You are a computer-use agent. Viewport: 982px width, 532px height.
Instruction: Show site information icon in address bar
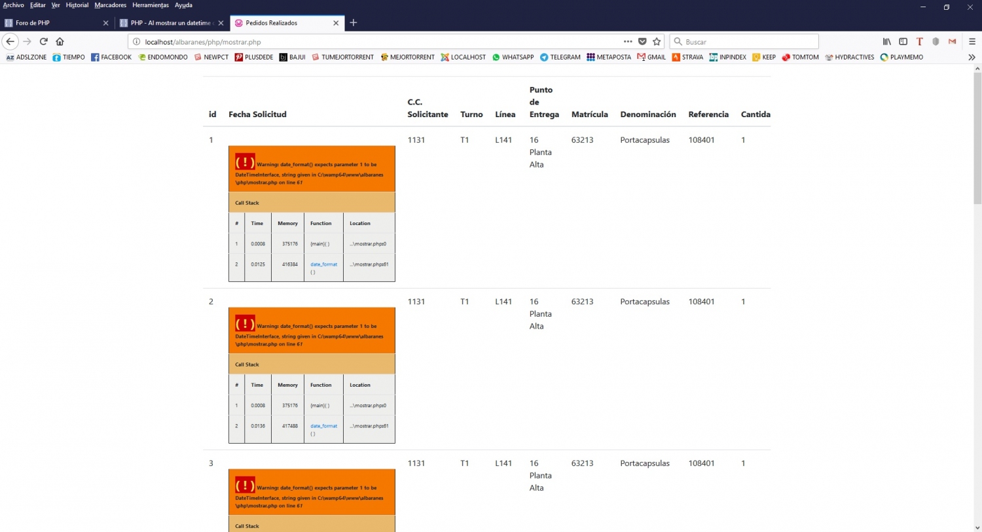point(137,42)
